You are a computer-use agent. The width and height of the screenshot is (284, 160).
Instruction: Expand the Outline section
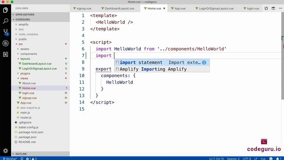(40, 154)
